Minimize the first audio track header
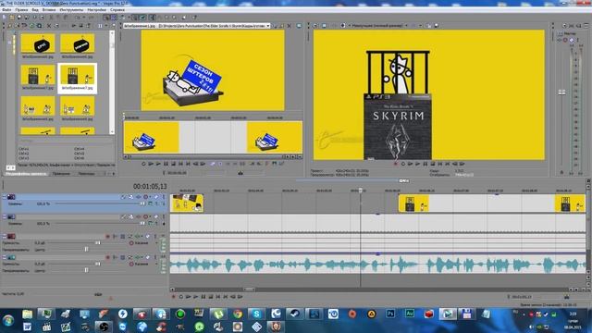 click(x=5, y=237)
